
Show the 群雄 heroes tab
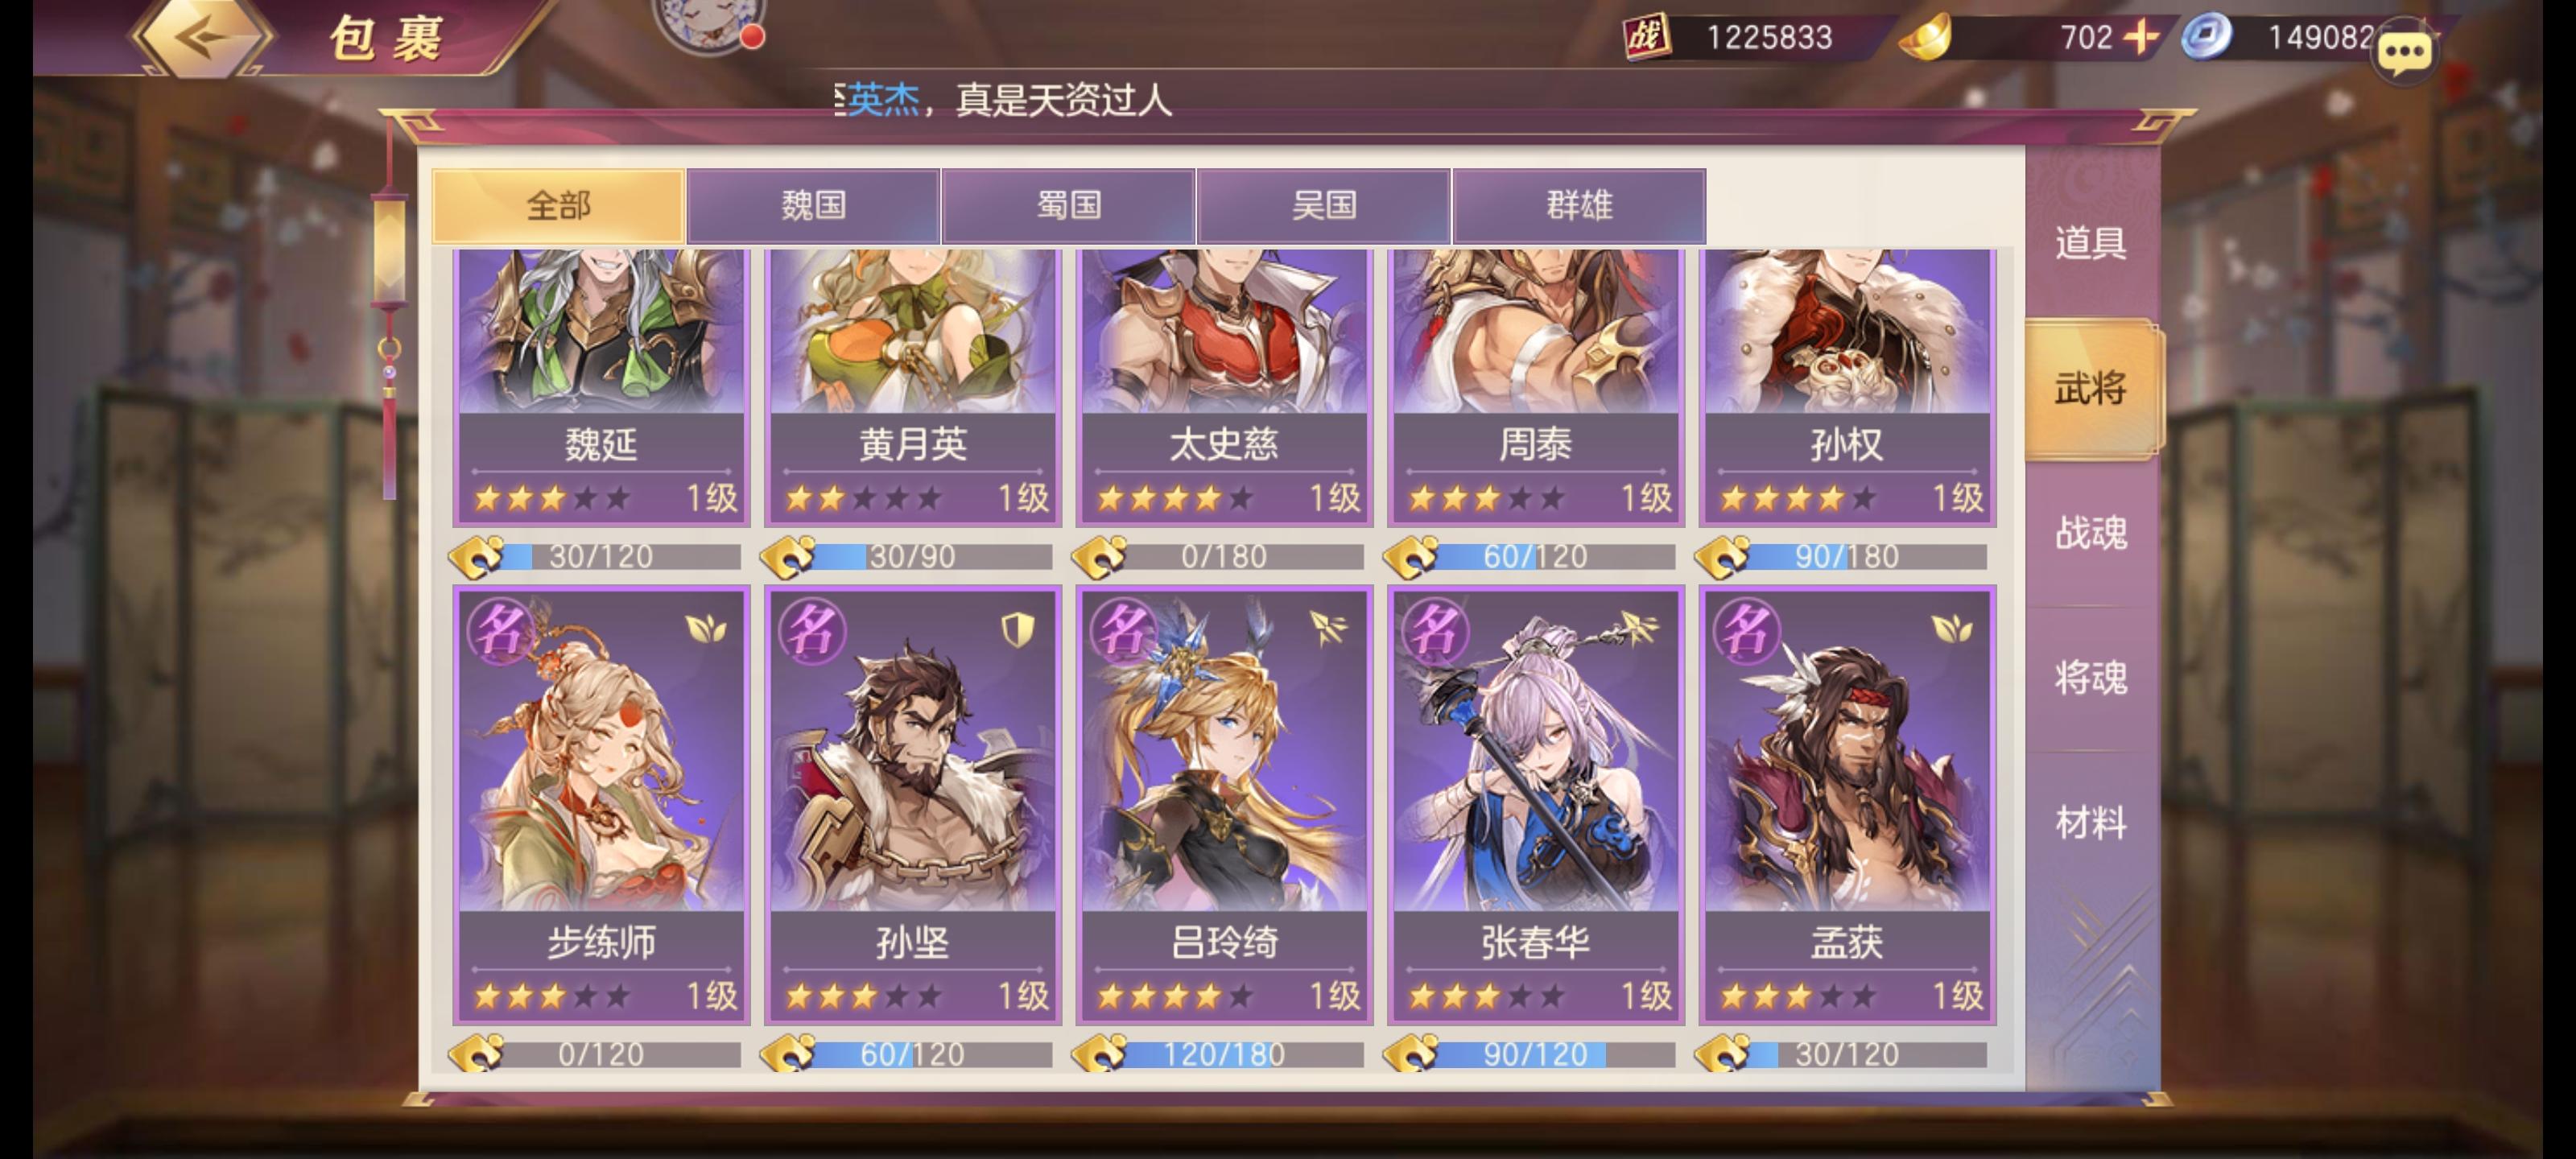[1579, 206]
